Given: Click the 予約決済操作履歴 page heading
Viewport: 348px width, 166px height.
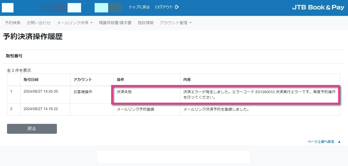Looking at the screenshot, I should coord(33,36).
